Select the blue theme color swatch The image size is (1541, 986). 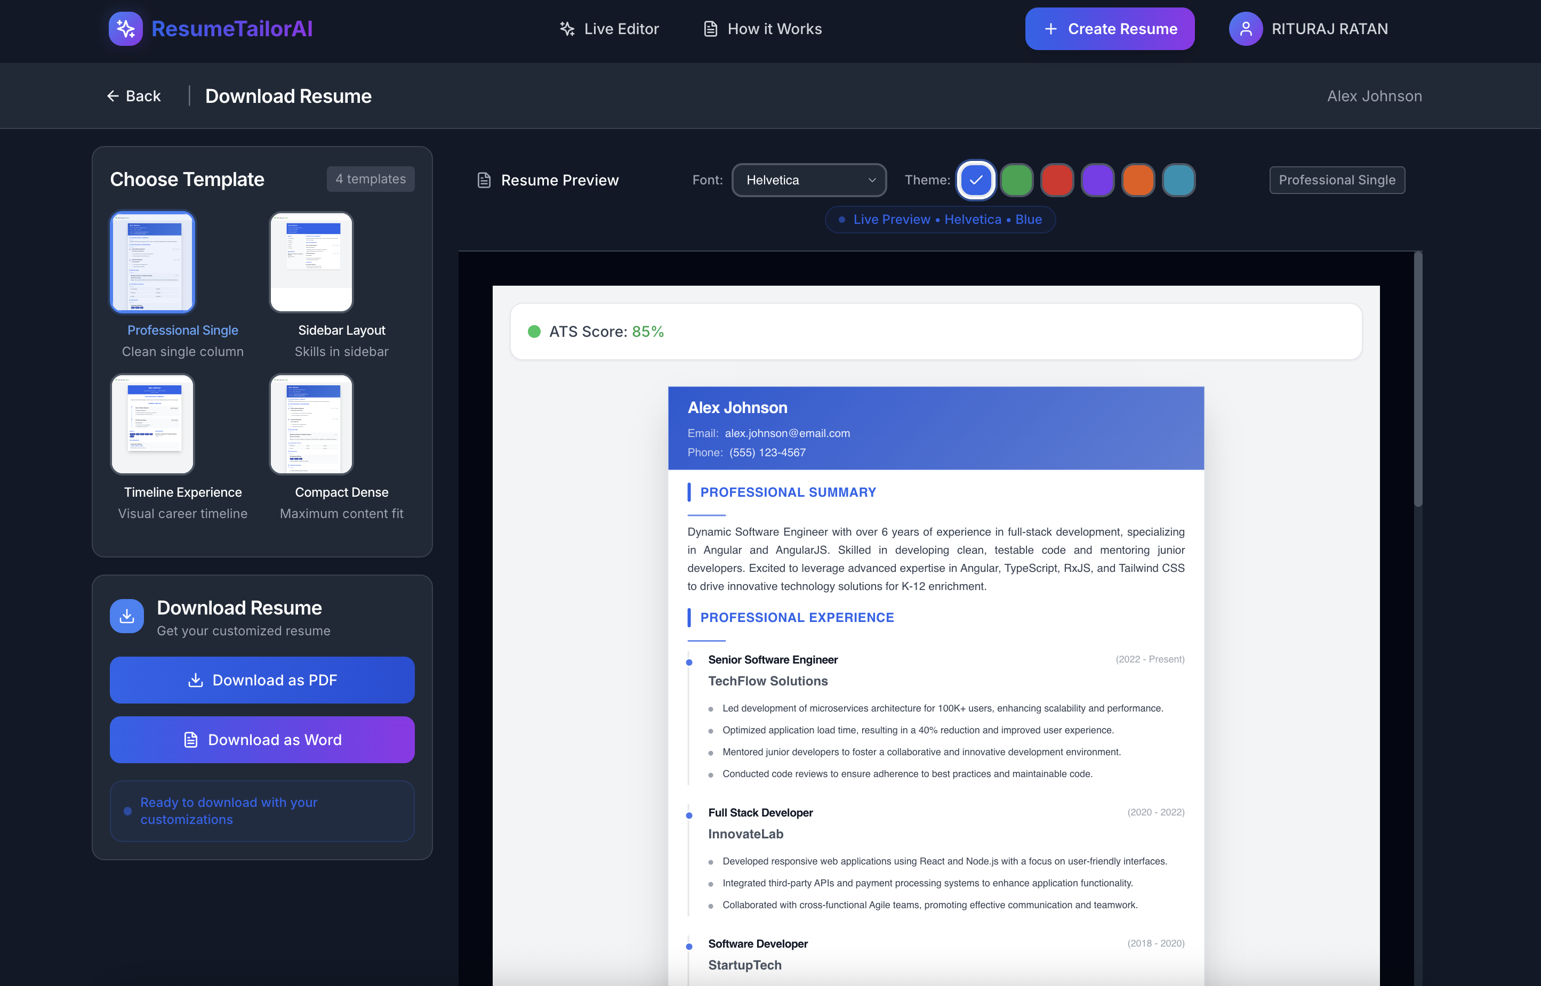pos(976,180)
